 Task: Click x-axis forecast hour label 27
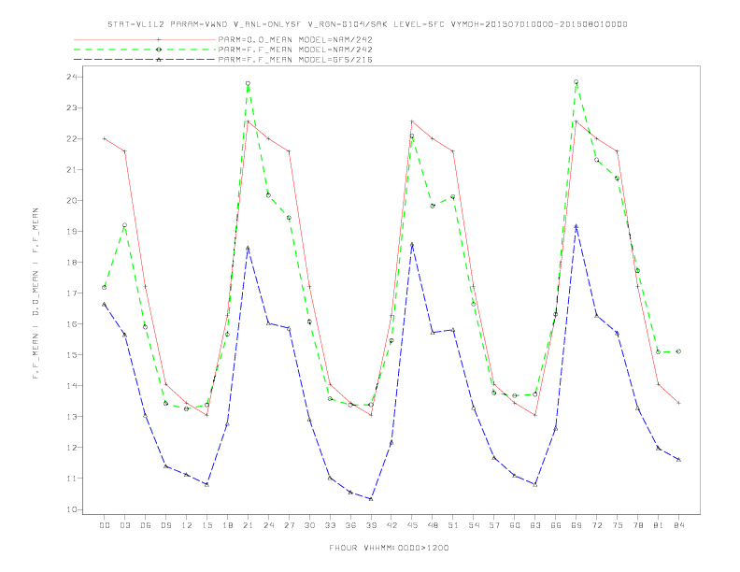[289, 525]
